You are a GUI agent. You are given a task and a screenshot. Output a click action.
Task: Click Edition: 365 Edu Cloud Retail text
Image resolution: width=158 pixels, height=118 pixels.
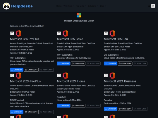[x=117, y=47]
